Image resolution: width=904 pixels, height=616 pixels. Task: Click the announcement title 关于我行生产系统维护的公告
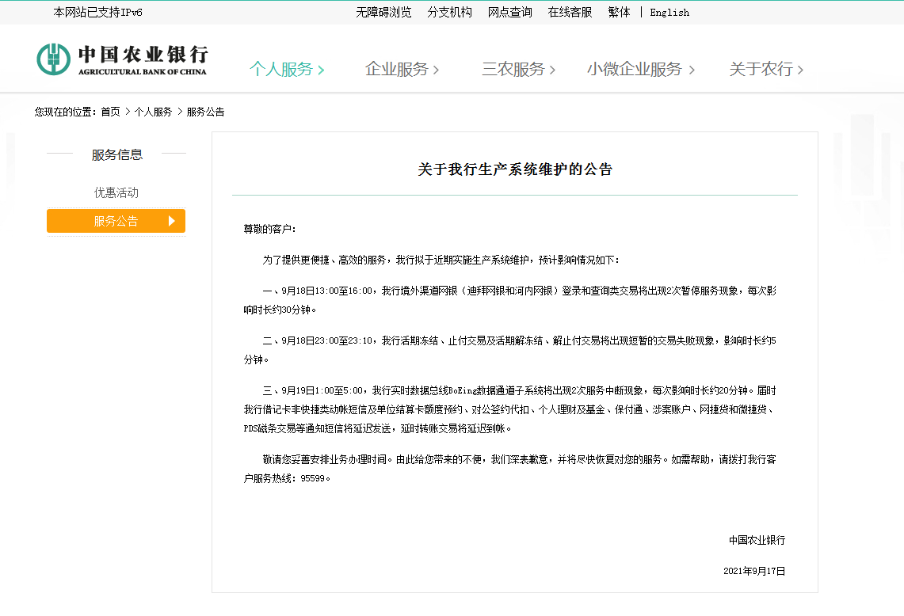click(x=514, y=169)
